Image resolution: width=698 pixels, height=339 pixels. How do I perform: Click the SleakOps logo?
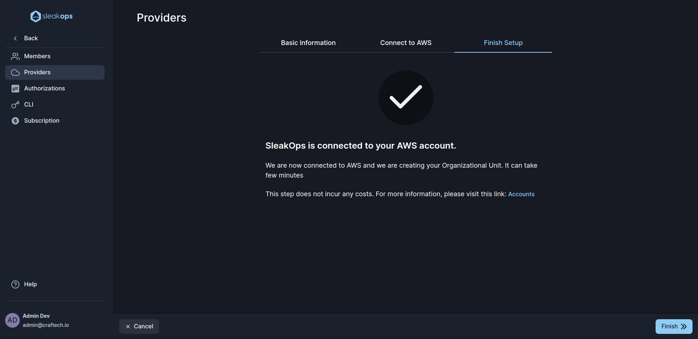coord(52,16)
